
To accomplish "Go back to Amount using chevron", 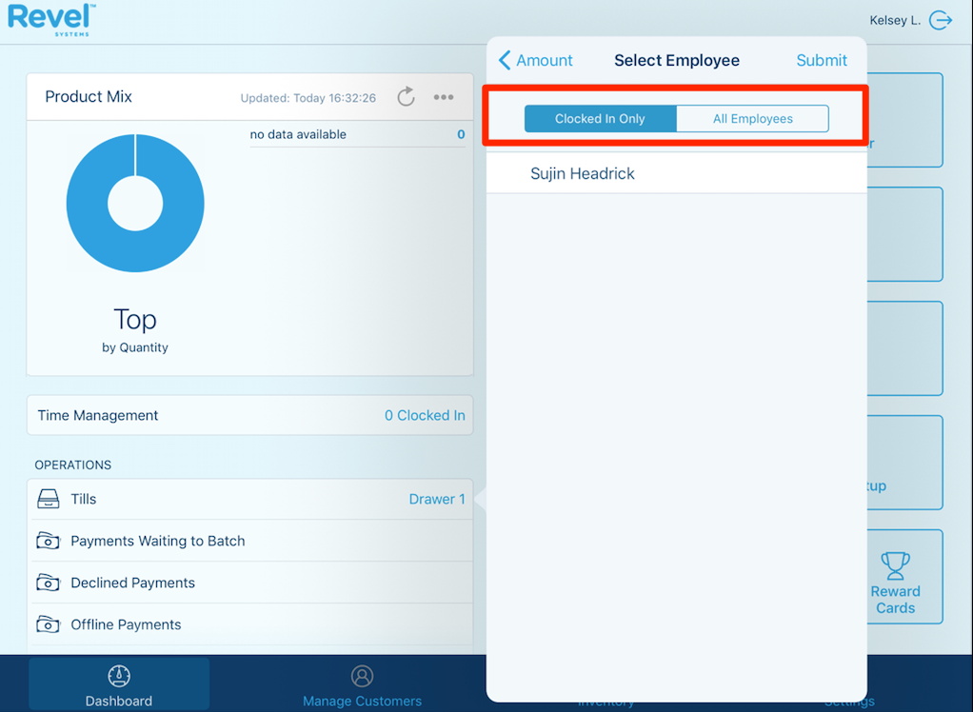I will 506,60.
